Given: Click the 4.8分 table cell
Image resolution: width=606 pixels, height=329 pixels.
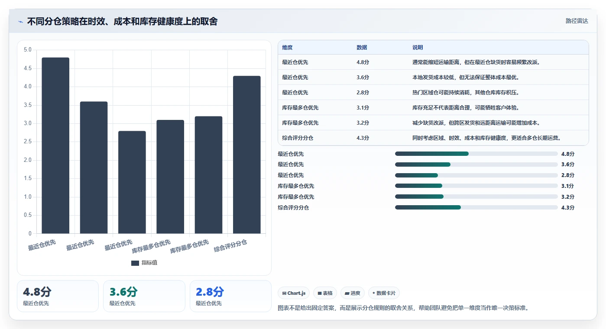Looking at the screenshot, I should [363, 62].
